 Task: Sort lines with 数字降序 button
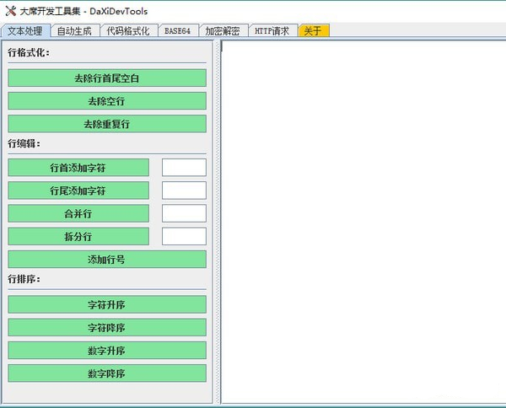coord(107,373)
